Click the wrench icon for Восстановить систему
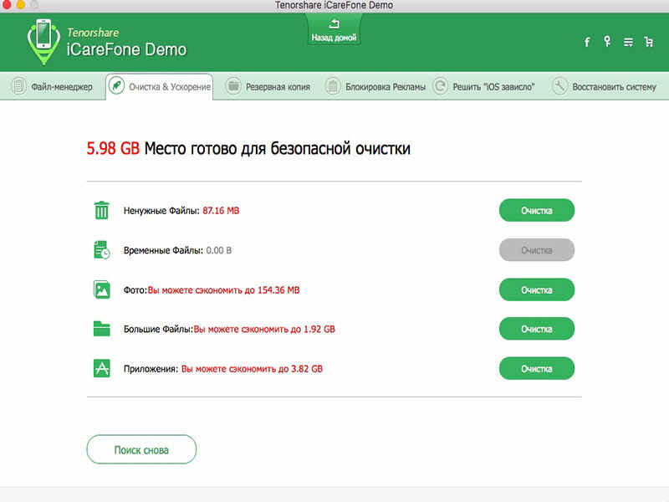Viewport: 669px width, 502px height. [559, 86]
